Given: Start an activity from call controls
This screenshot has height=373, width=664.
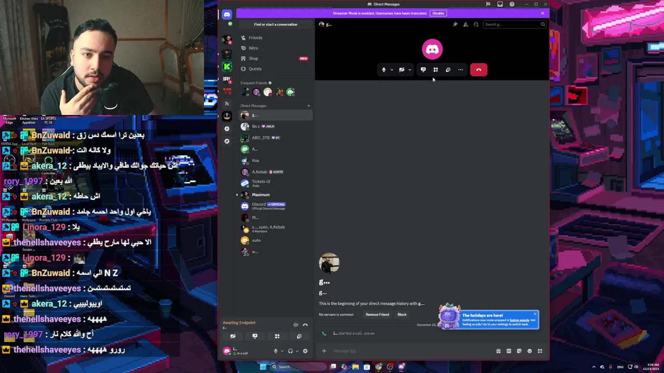Looking at the screenshot, I should coord(436,70).
